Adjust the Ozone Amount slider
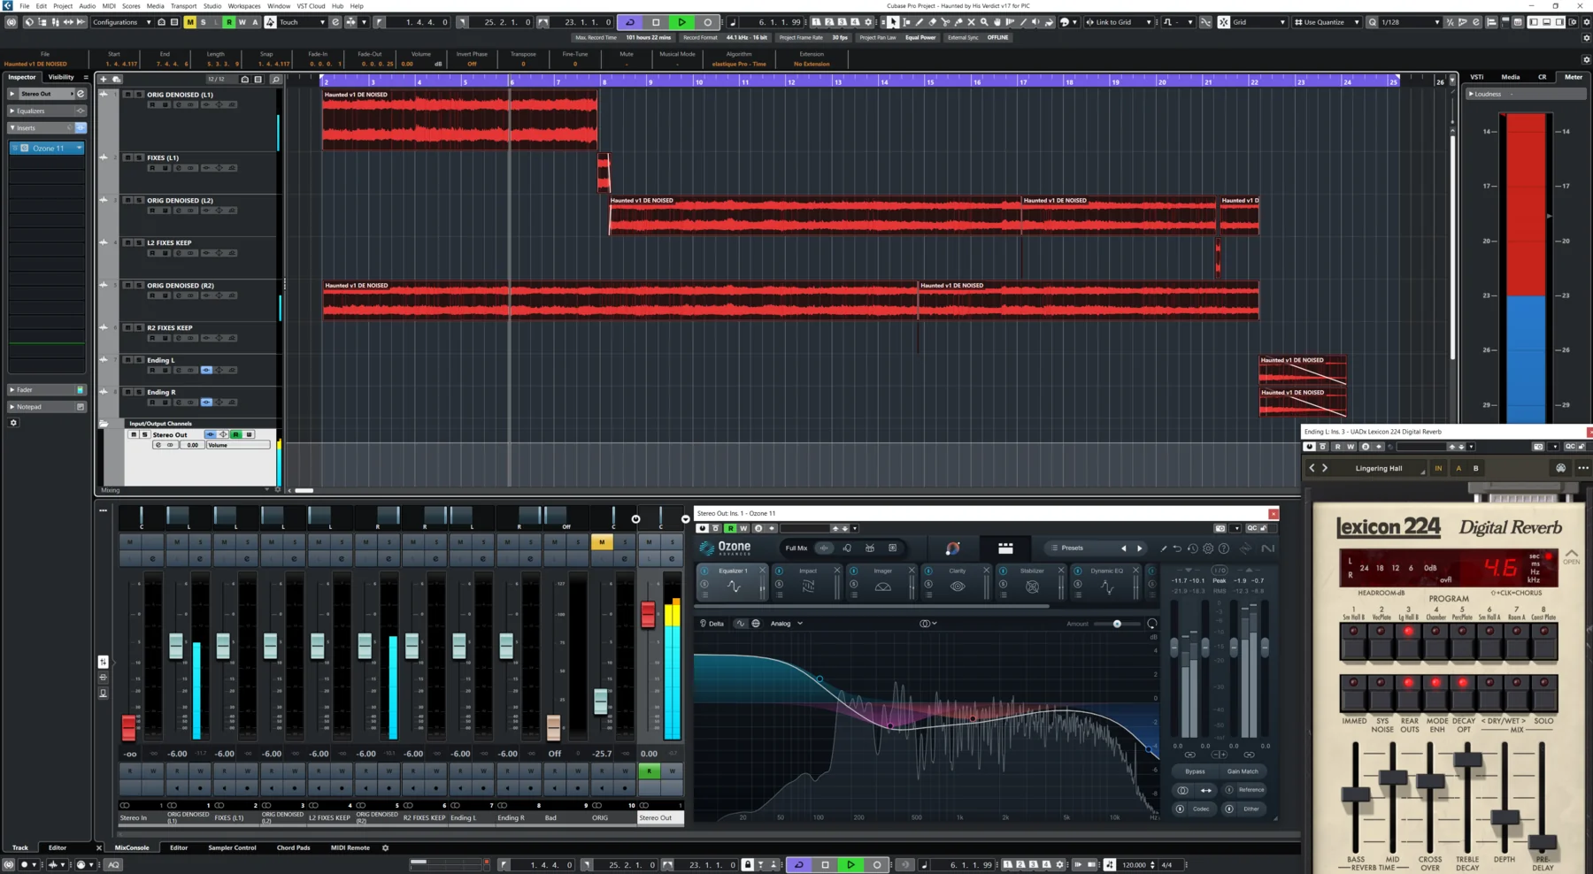 point(1117,624)
